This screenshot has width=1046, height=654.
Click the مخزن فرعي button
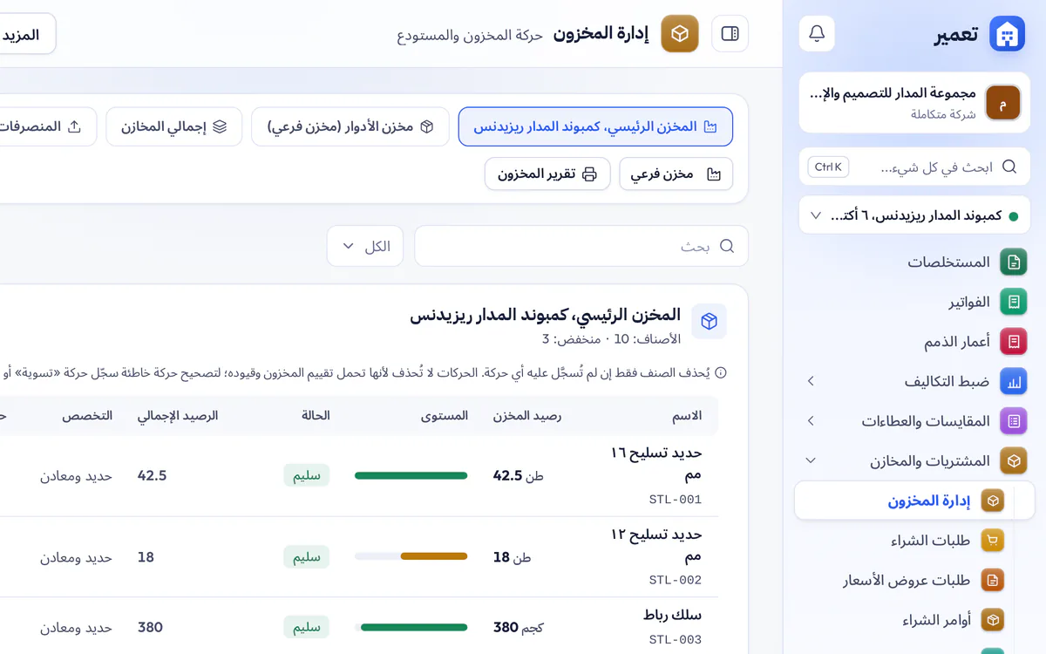[676, 174]
